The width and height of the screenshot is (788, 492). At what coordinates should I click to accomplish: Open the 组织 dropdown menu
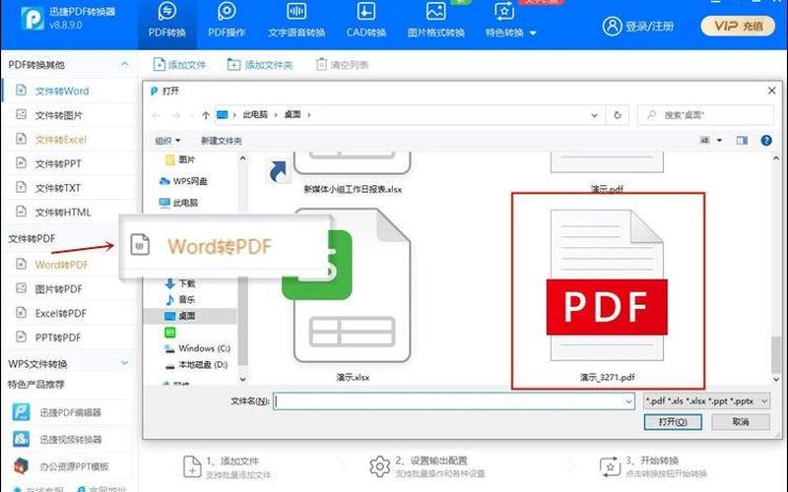tap(167, 141)
